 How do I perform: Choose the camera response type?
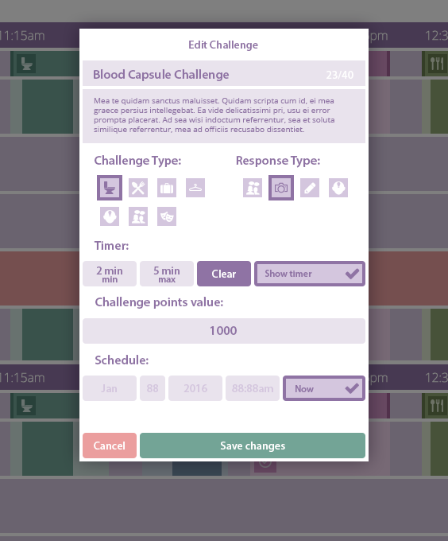point(281,188)
